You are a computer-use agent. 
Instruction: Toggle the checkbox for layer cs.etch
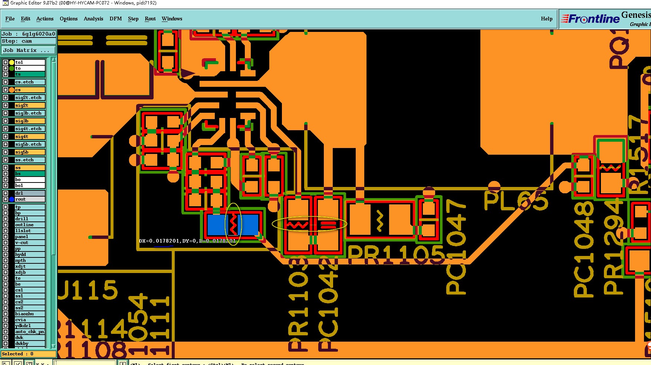(6, 82)
